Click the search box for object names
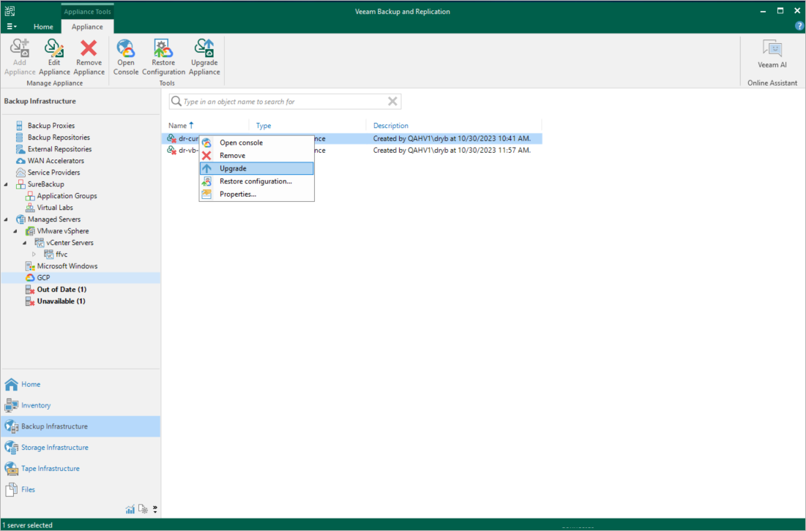 [285, 102]
